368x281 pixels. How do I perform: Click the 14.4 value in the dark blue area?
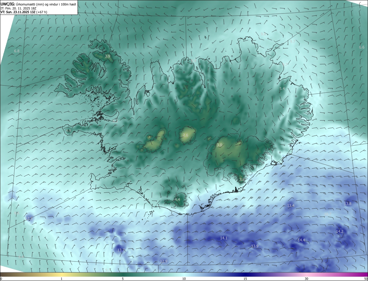pos(301,240)
